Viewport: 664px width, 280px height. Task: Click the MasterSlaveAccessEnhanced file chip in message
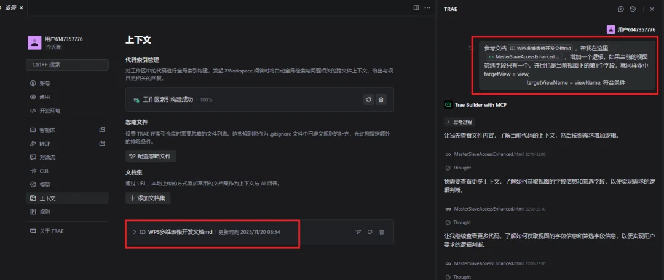[x=524, y=56]
